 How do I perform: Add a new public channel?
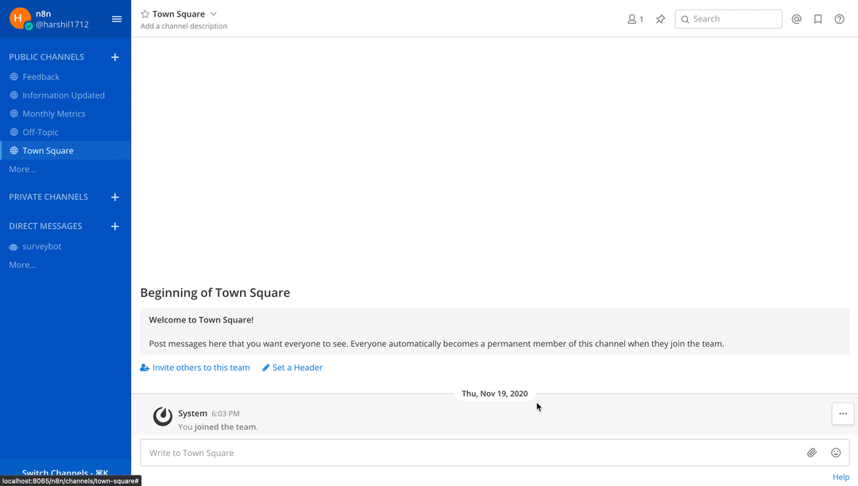click(115, 57)
